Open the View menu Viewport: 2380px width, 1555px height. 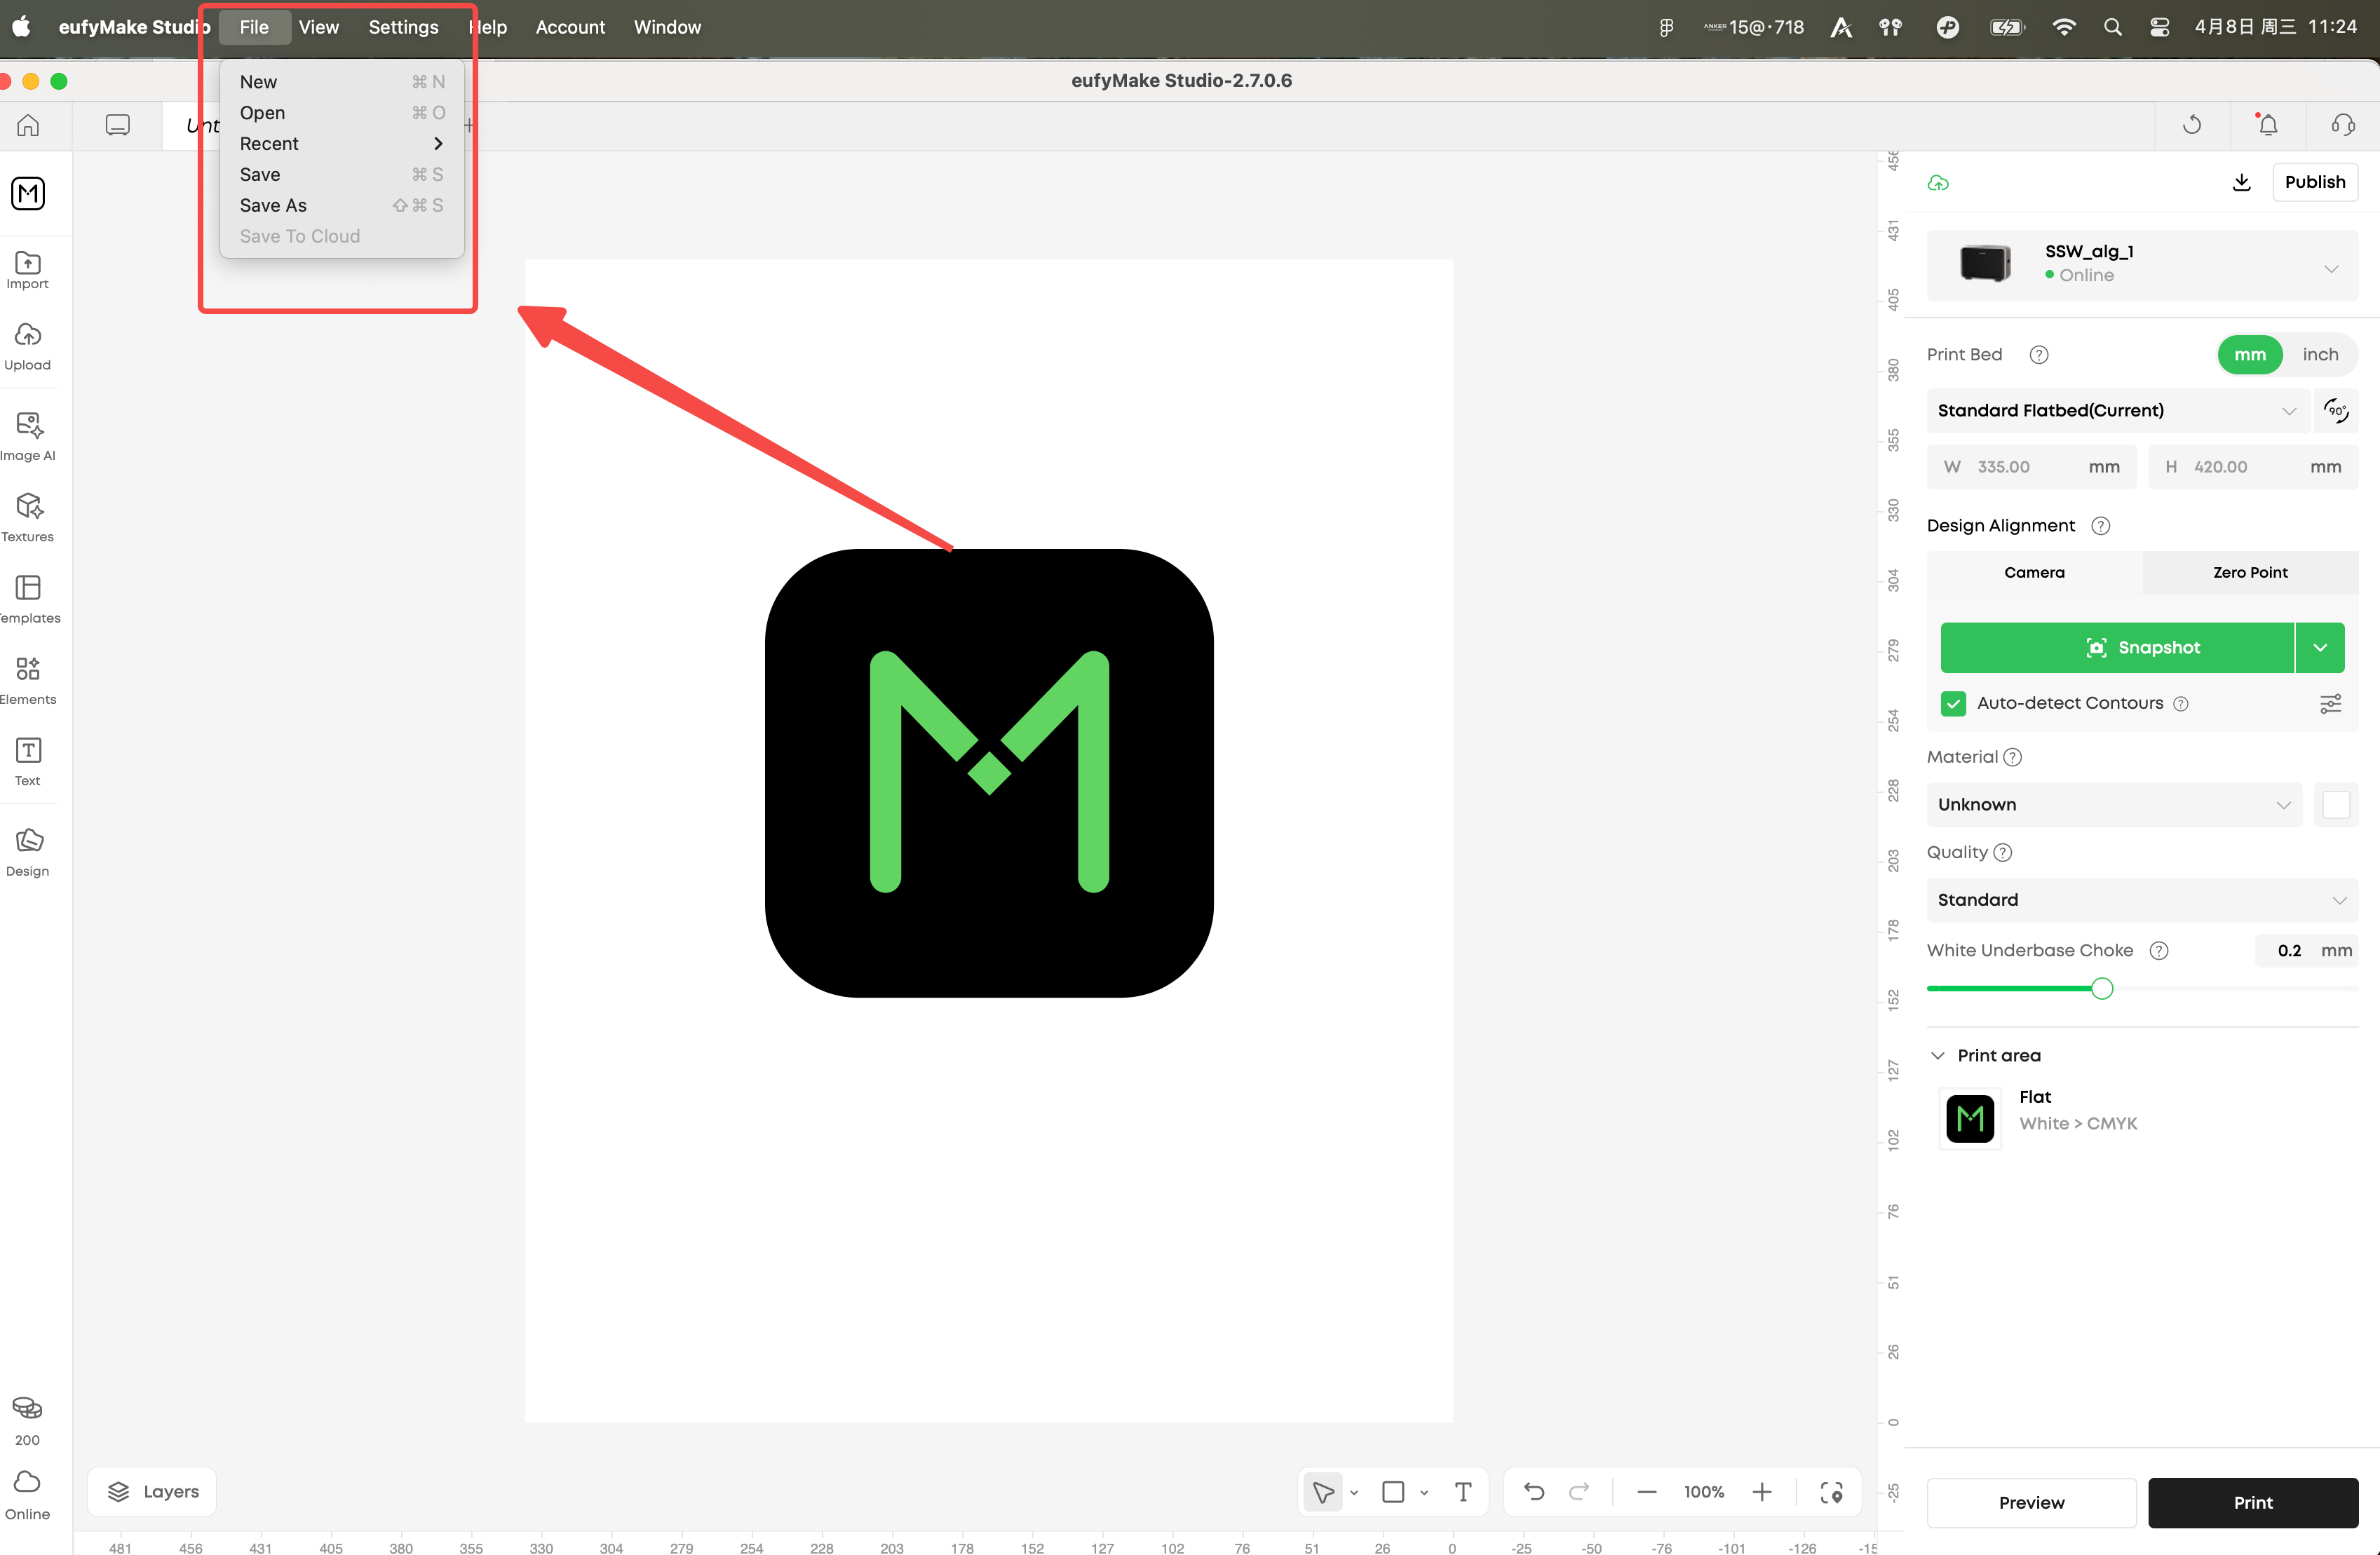click(x=318, y=27)
